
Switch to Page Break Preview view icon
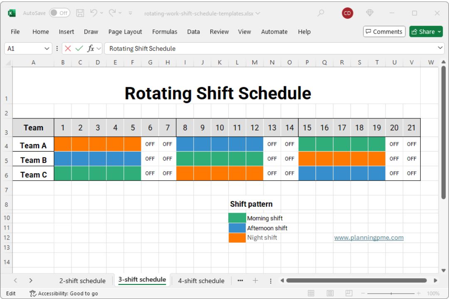[350, 293]
